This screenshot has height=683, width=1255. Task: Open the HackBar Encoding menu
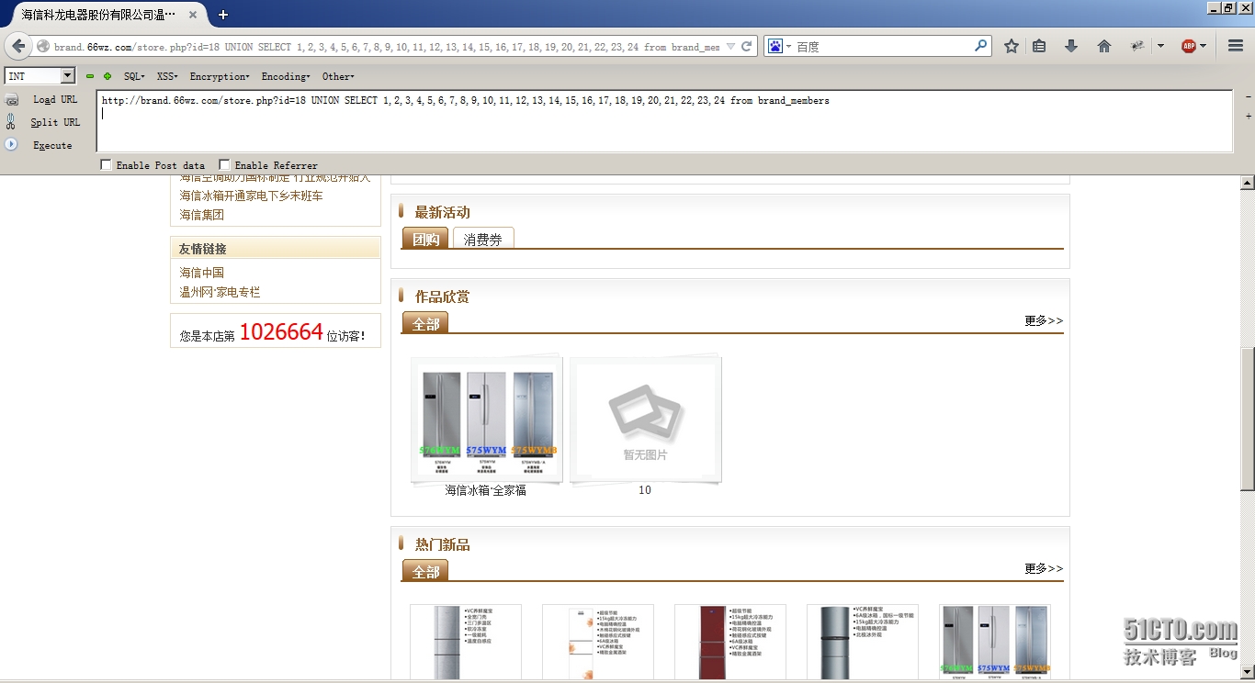[286, 77]
